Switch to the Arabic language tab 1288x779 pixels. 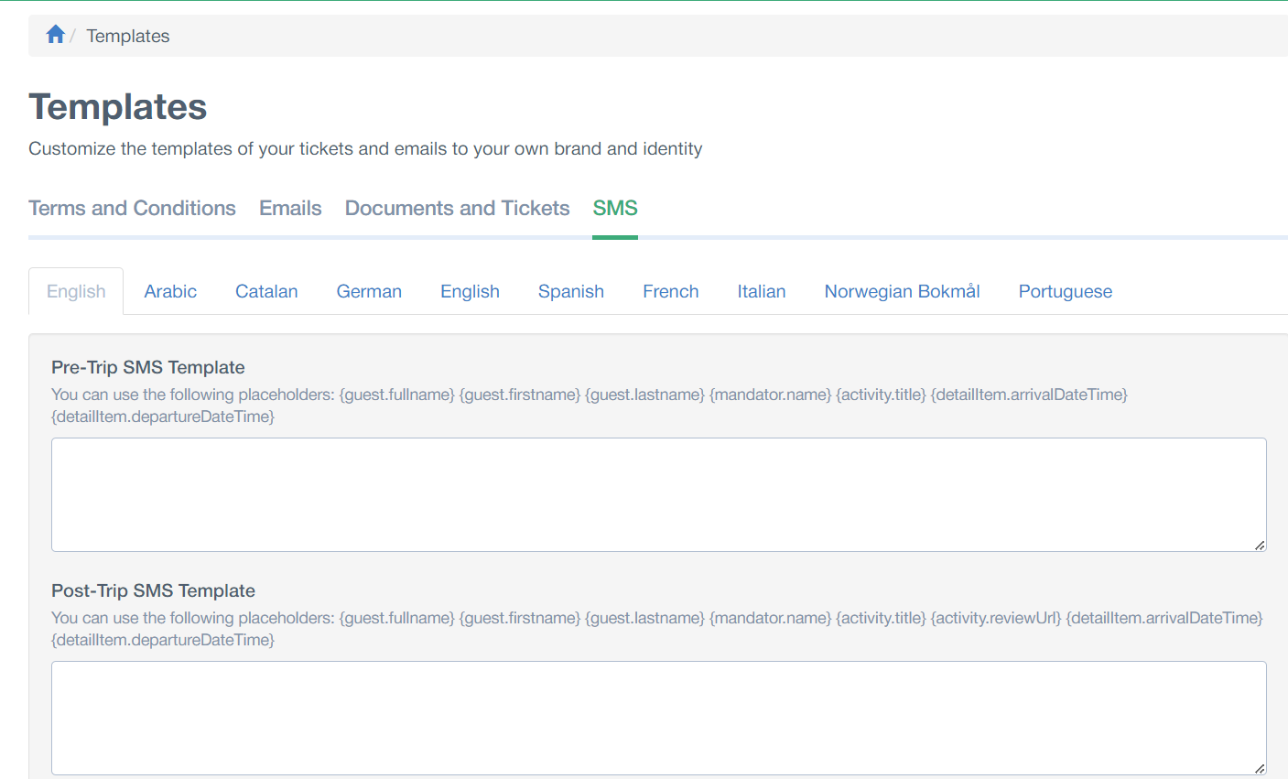170,291
